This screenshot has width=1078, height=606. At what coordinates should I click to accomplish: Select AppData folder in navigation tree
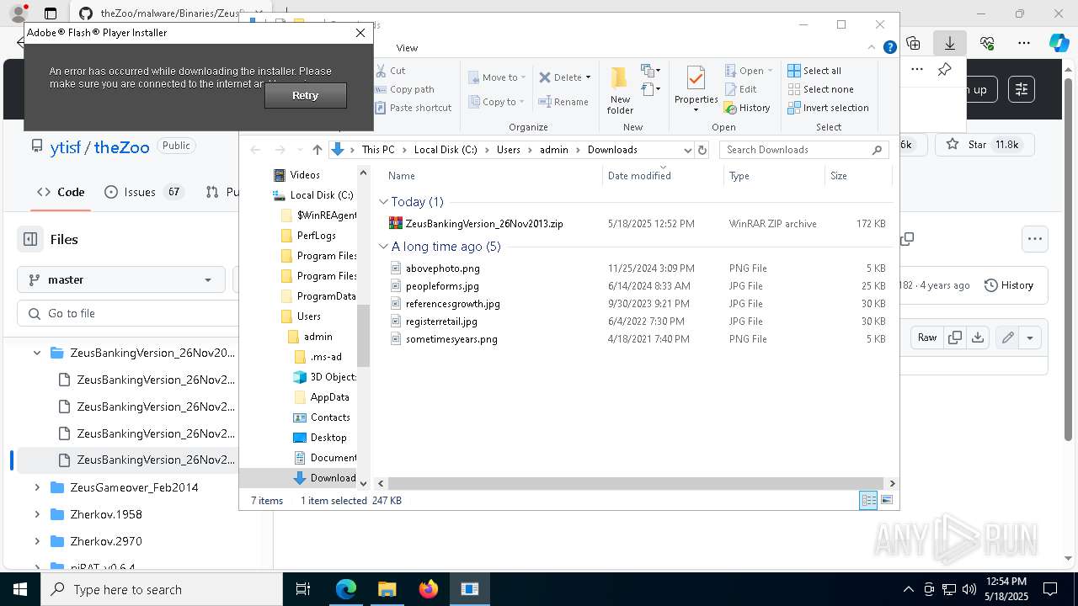click(328, 397)
